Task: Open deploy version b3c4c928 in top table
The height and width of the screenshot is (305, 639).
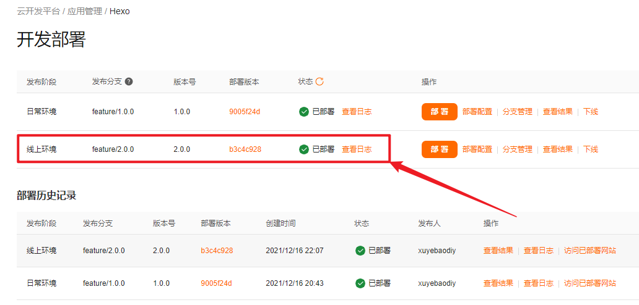Action: (x=245, y=149)
